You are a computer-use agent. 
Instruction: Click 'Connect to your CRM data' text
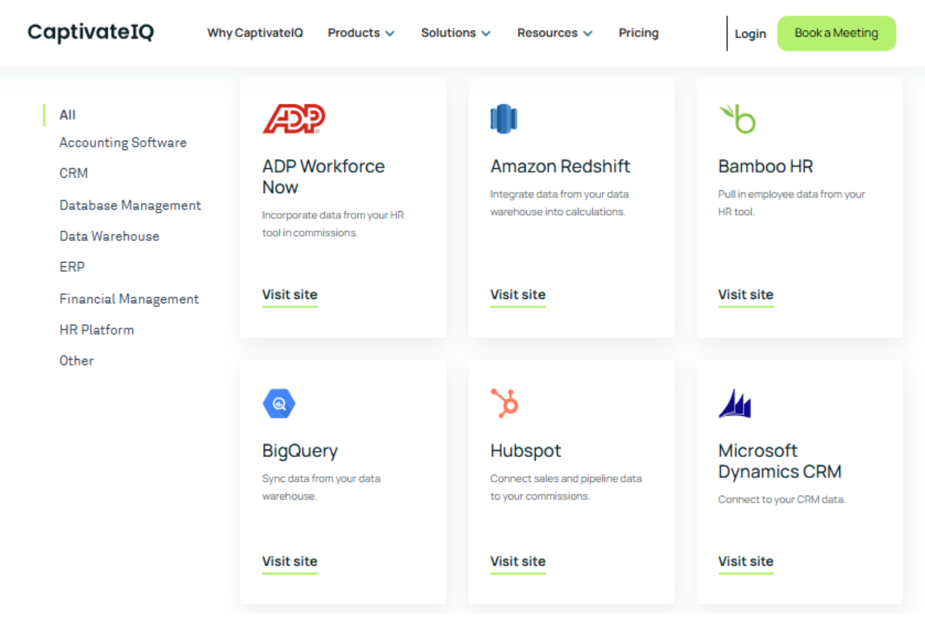click(782, 499)
